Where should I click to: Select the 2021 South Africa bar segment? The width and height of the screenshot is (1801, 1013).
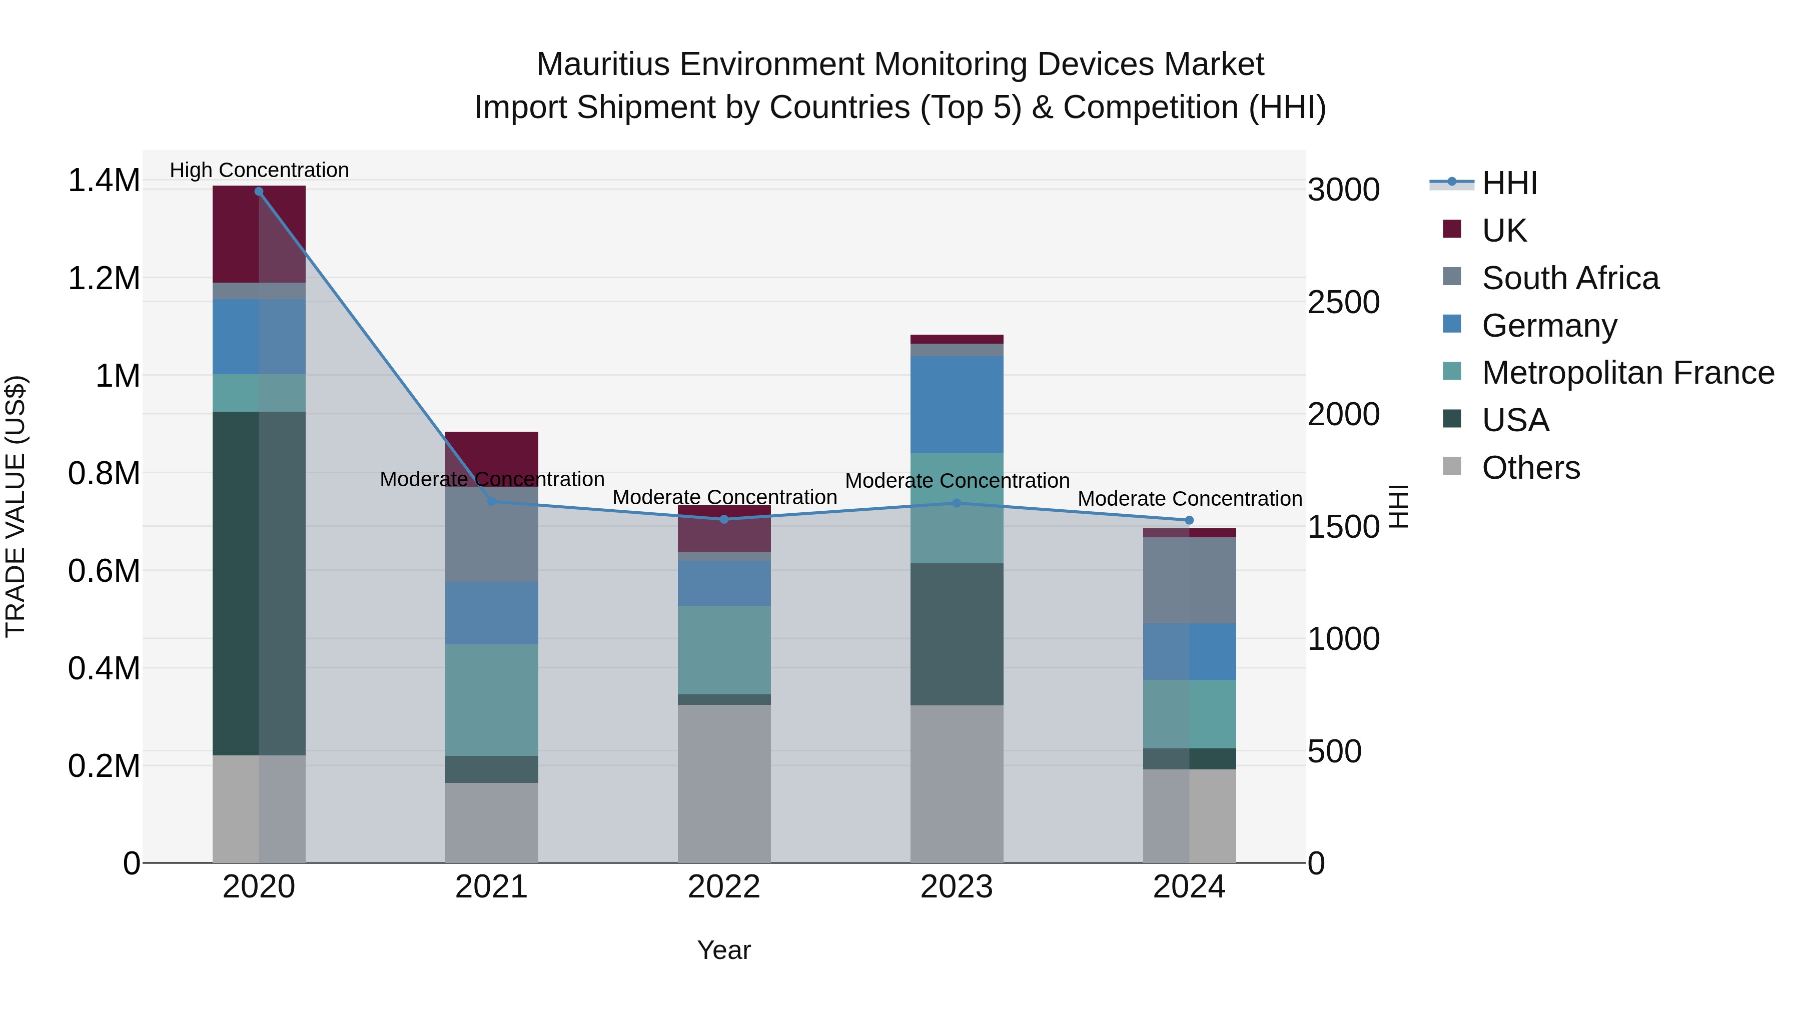point(491,535)
